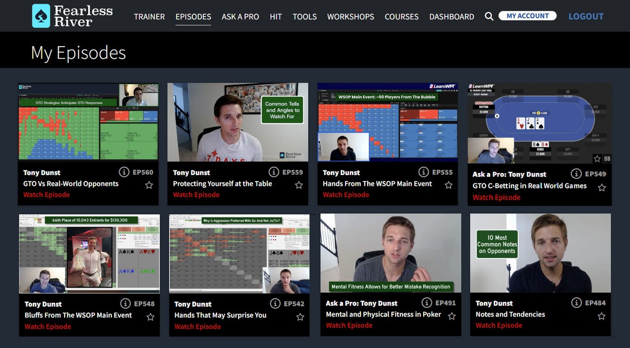Open info icon for EP560
Screen dimensions: 630x348
pos(124,172)
